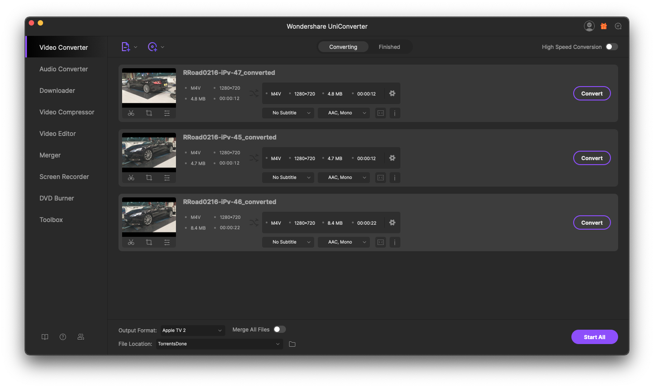Crop the RRoad0216-iPv-47_converted video
Image resolution: width=654 pixels, height=388 pixels.
149,113
